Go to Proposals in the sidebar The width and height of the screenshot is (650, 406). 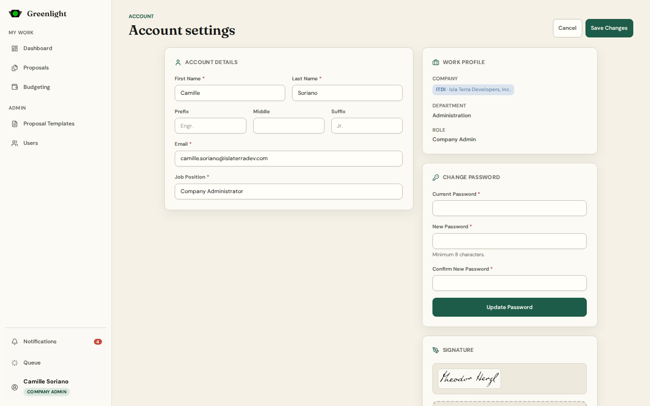pyautogui.click(x=56, y=68)
